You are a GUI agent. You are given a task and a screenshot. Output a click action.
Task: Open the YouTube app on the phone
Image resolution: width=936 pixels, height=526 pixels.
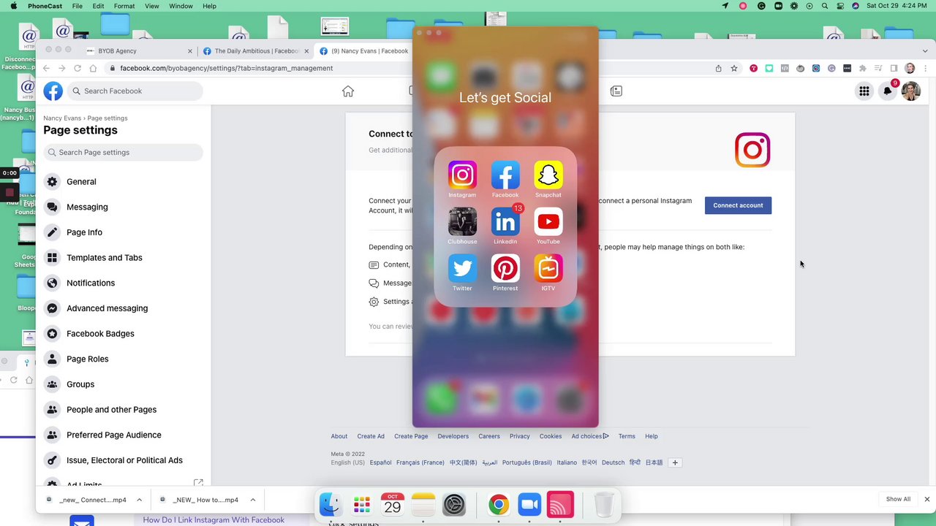[548, 222]
